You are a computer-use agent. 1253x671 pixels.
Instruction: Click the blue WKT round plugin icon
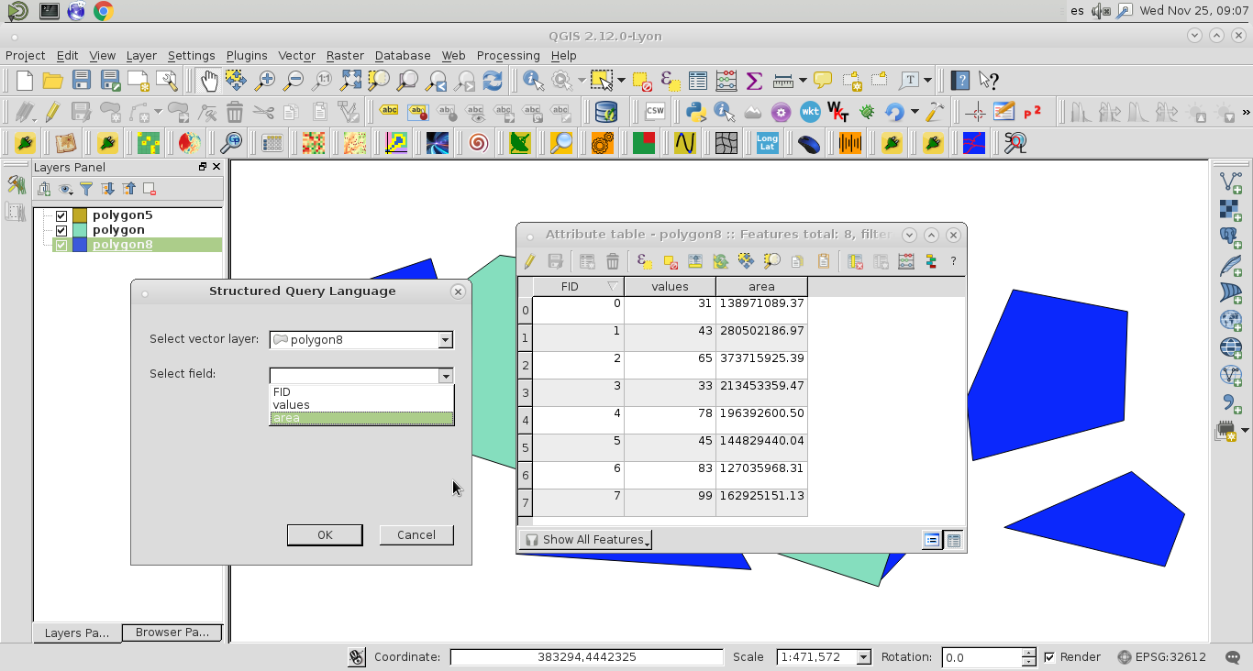pos(810,112)
